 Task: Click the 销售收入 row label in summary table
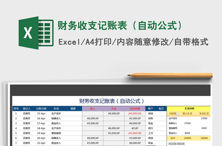173,123
